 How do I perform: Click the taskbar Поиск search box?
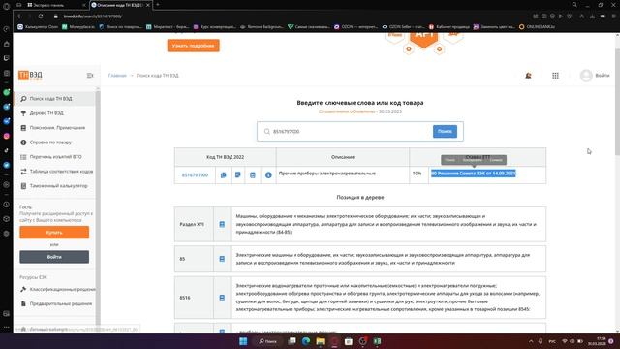[x=268, y=341]
